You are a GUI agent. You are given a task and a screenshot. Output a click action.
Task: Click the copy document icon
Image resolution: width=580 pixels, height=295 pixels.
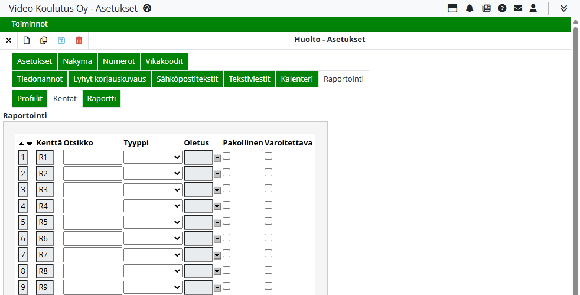point(44,40)
